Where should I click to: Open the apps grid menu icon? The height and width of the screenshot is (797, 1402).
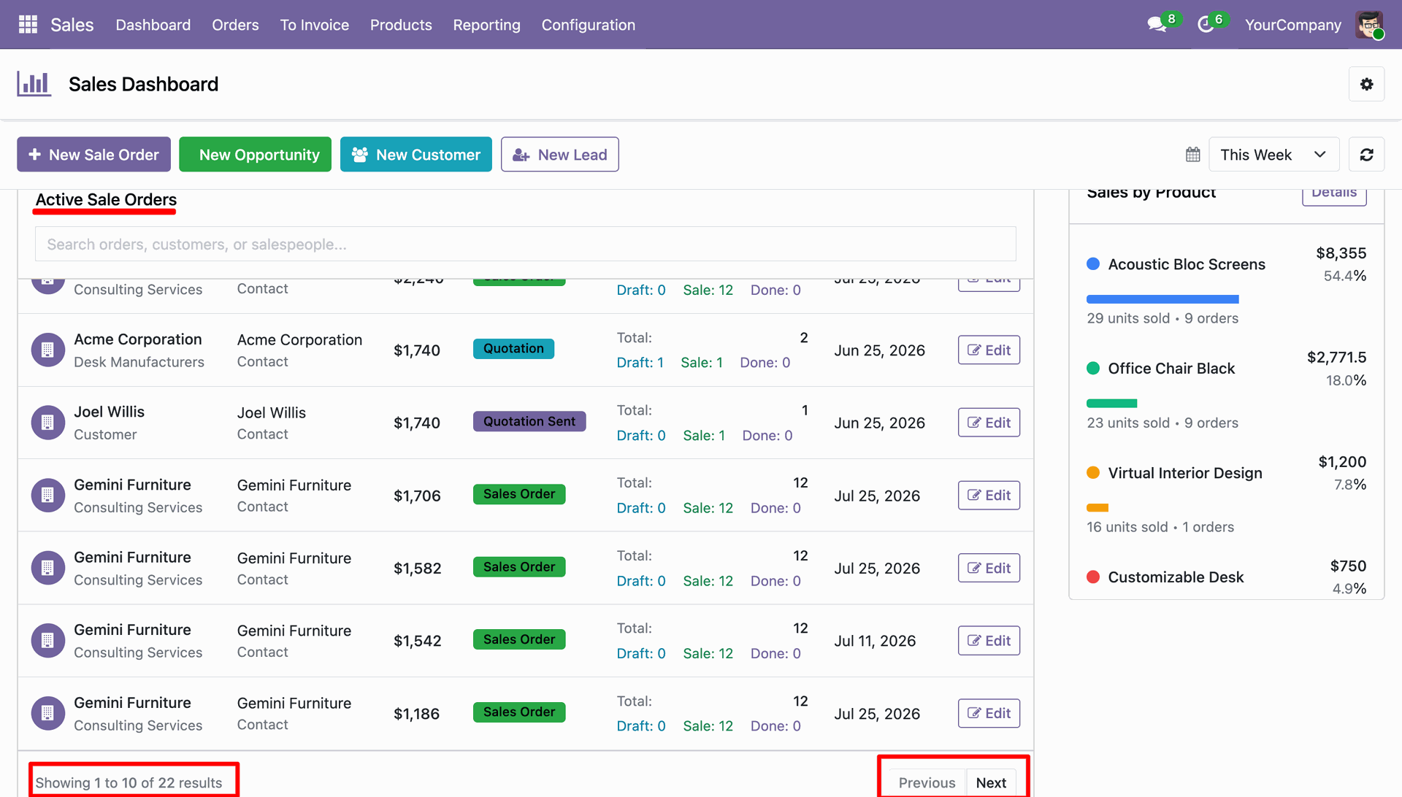pos(28,25)
